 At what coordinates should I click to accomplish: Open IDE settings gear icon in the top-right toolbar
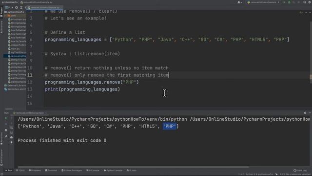point(310,2)
